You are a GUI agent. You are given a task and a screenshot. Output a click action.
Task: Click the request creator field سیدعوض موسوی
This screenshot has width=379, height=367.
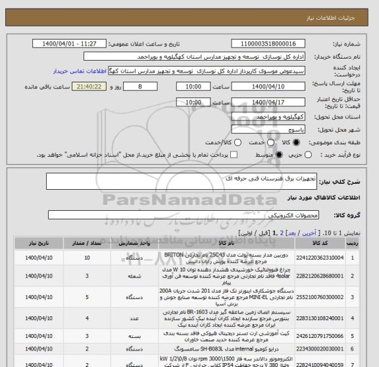207,71
